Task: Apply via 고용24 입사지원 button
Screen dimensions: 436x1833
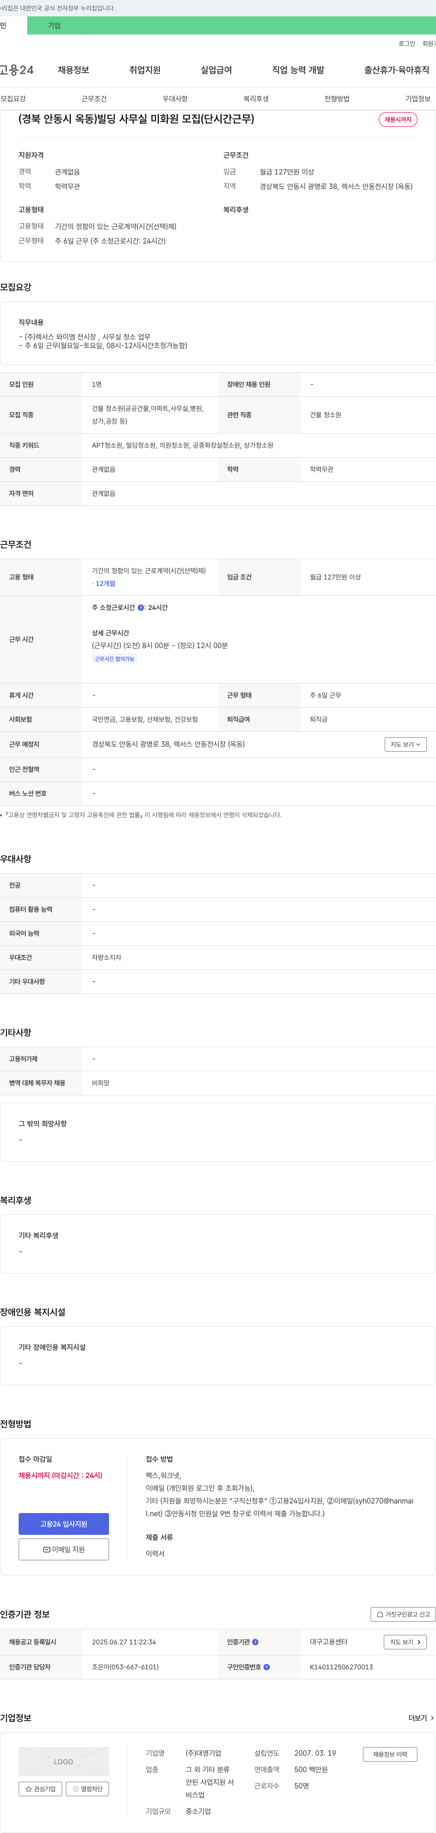Action: pos(63,1523)
